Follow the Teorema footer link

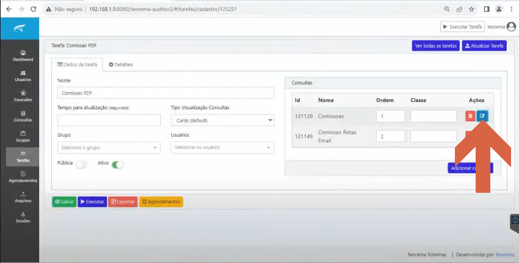tap(504, 254)
